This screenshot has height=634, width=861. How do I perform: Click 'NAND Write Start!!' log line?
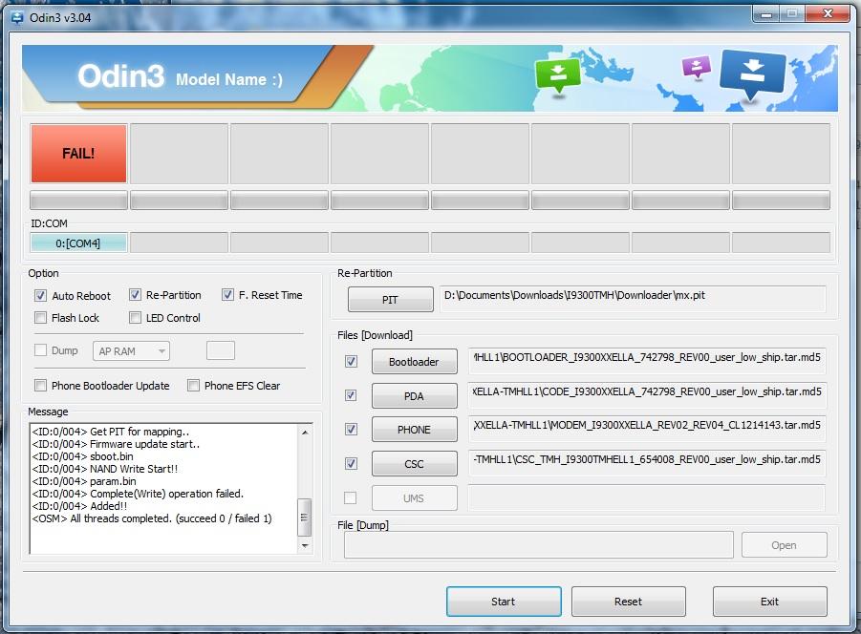point(105,469)
